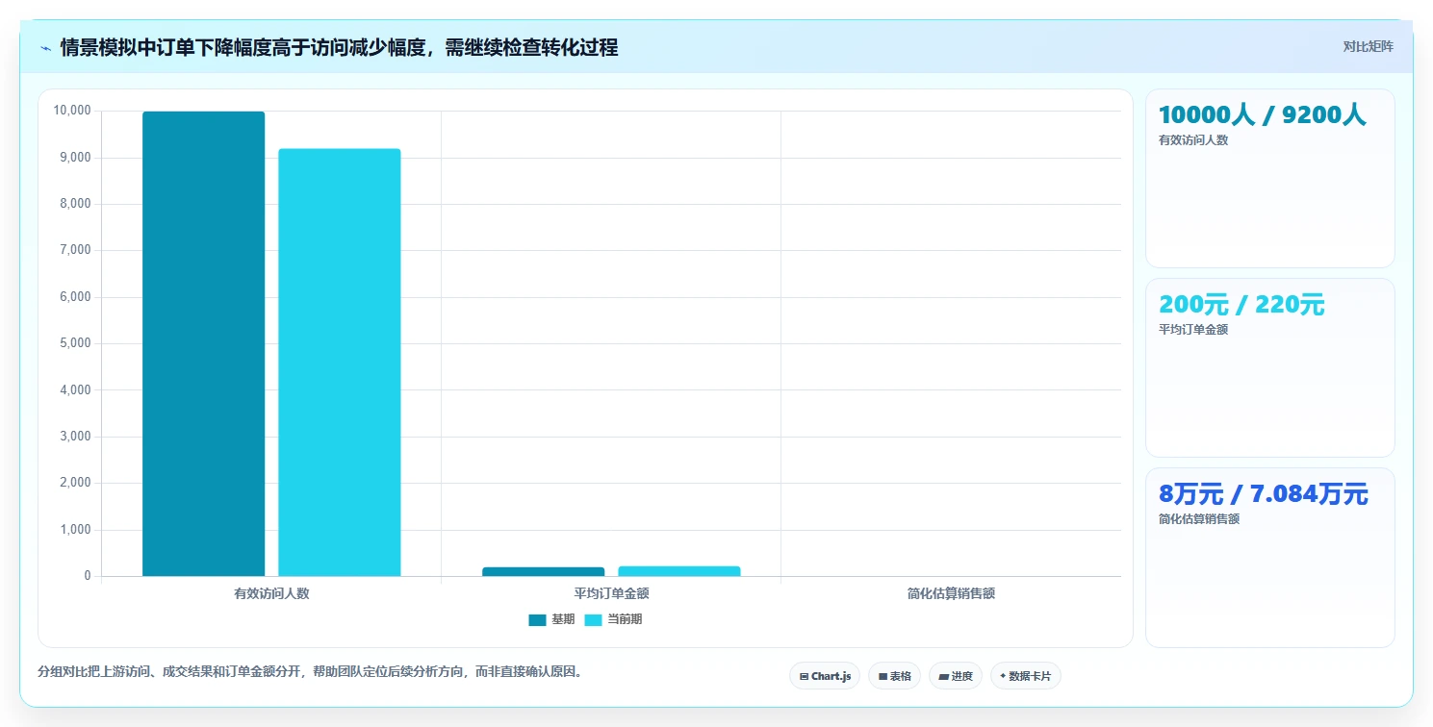Click the 200元 / 220元 card value

pyautogui.click(x=1241, y=305)
